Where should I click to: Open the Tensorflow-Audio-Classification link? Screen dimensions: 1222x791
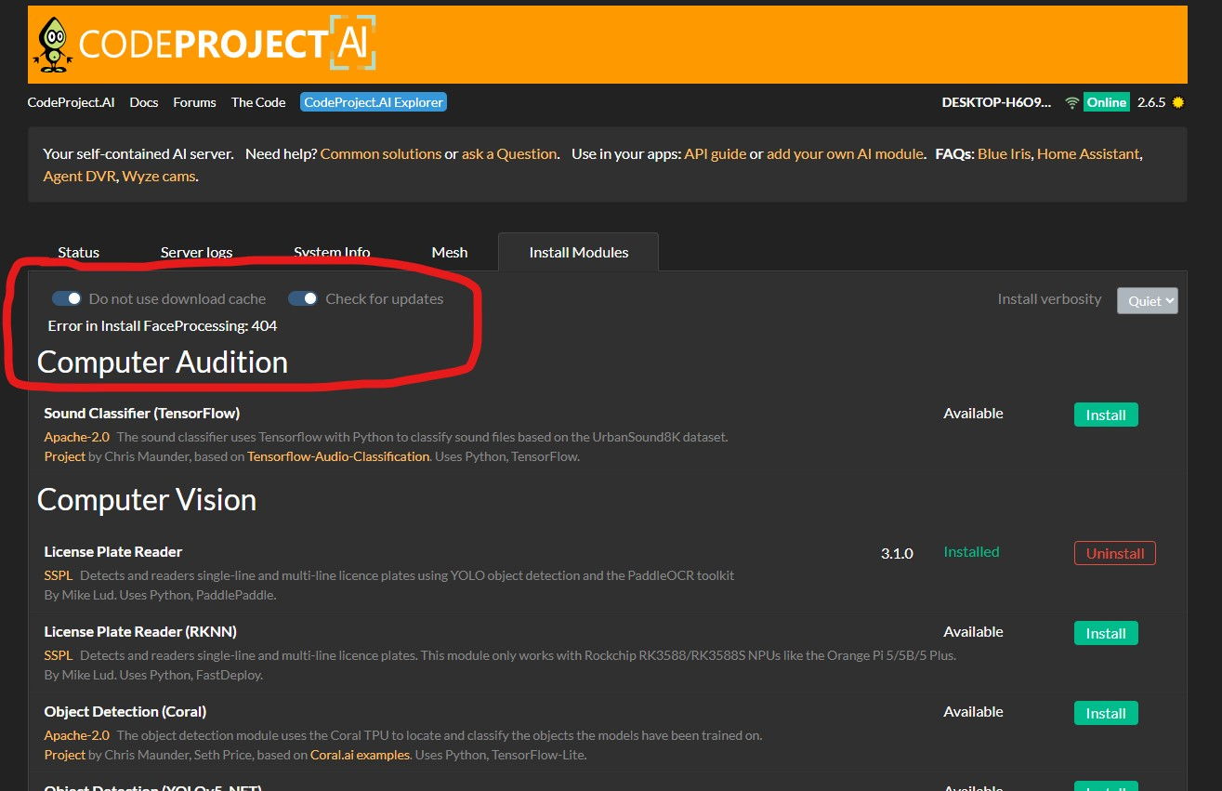point(338,456)
